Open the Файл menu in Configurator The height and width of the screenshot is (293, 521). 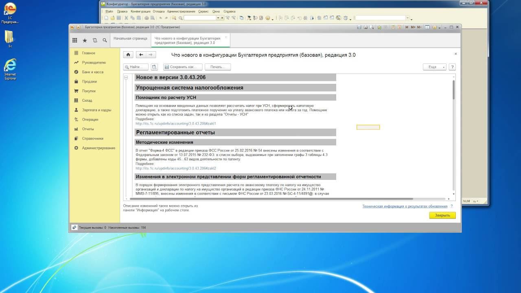click(109, 11)
